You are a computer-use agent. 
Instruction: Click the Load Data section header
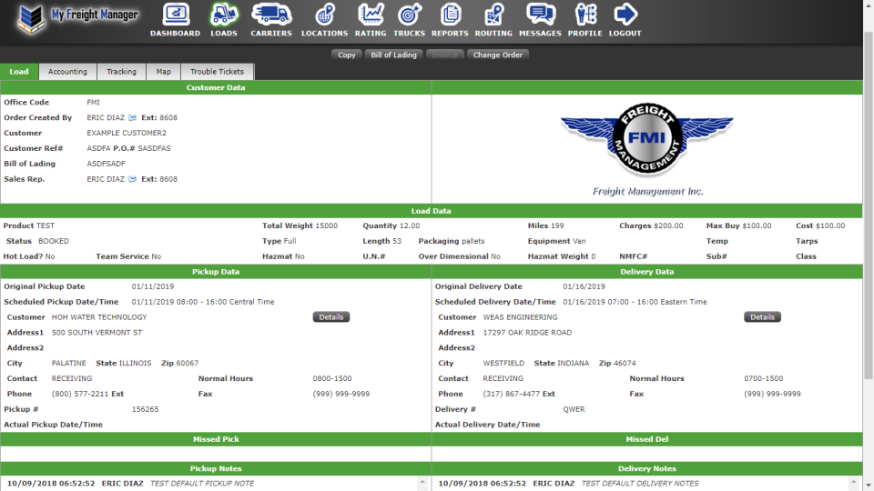431,211
